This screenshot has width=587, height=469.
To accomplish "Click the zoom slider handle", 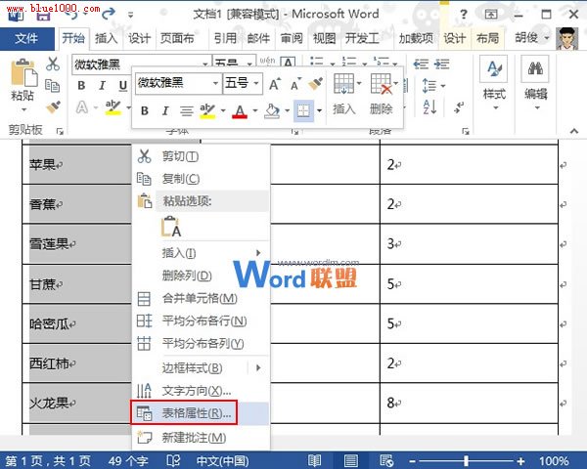I will point(466,461).
